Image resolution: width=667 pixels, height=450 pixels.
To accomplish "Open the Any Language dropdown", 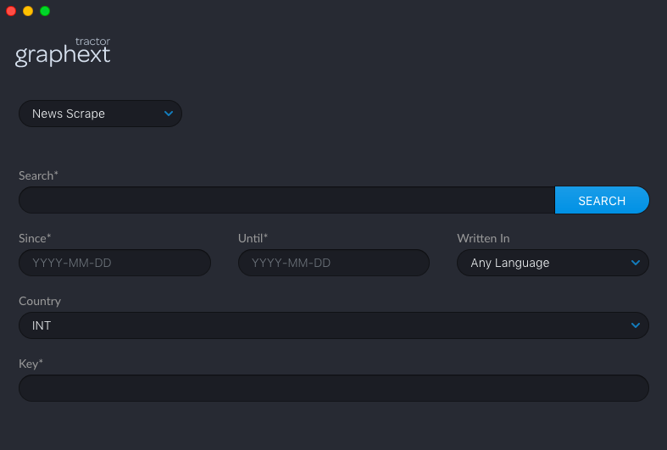I will pyautogui.click(x=553, y=263).
